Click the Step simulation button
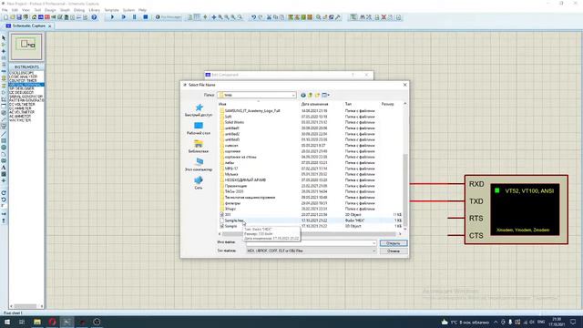 tap(124, 17)
